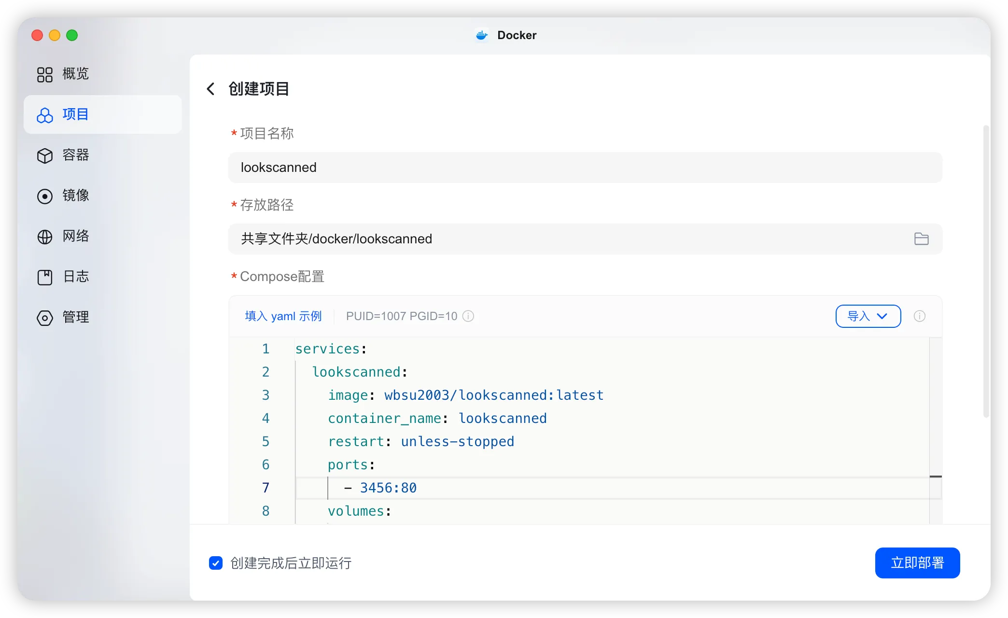Open the 容器 containers section
Screen dimensions: 1008x618
pos(63,155)
